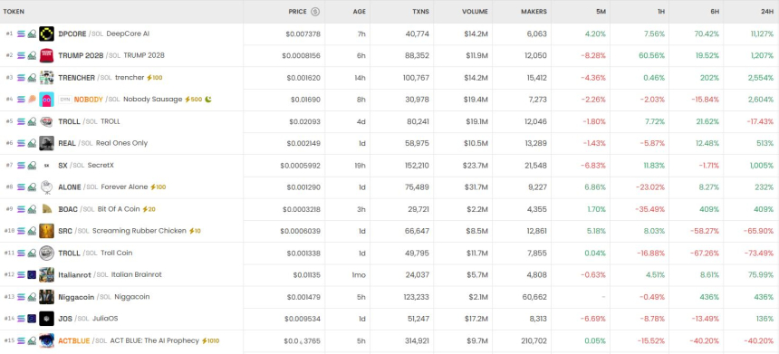Click the DeepCore AI token logo
Viewport: 779px width, 354px height.
[47, 33]
